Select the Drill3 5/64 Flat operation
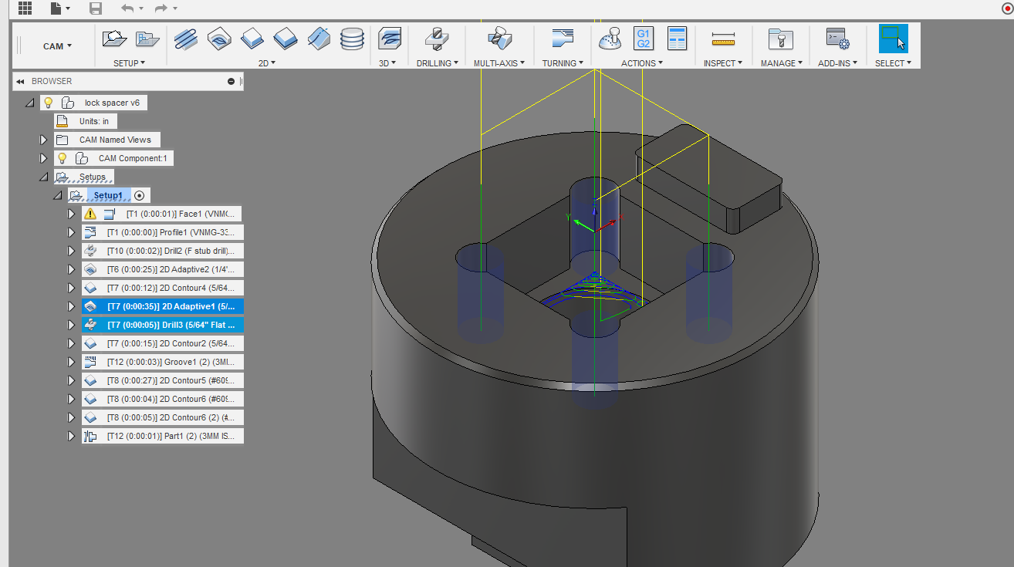The image size is (1014, 567). point(162,324)
